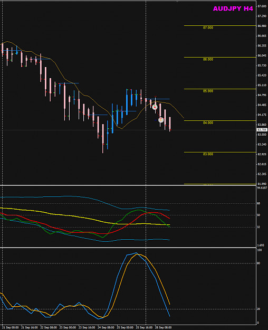Click the 25 Sep 16:00 time label
The image size is (268, 330).
pyautogui.click(x=144, y=328)
